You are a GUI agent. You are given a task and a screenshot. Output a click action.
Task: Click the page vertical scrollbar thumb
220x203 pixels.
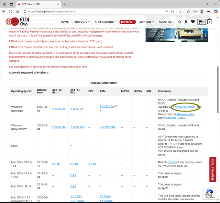tap(218, 90)
